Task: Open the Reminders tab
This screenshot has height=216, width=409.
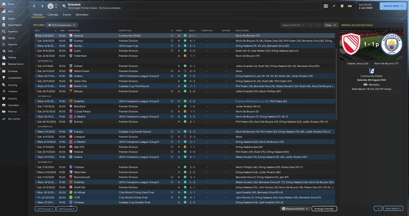Action: tap(82, 15)
